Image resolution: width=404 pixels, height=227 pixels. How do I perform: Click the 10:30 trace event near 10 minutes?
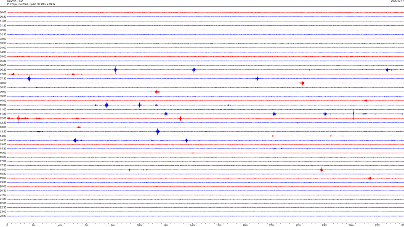point(140,105)
